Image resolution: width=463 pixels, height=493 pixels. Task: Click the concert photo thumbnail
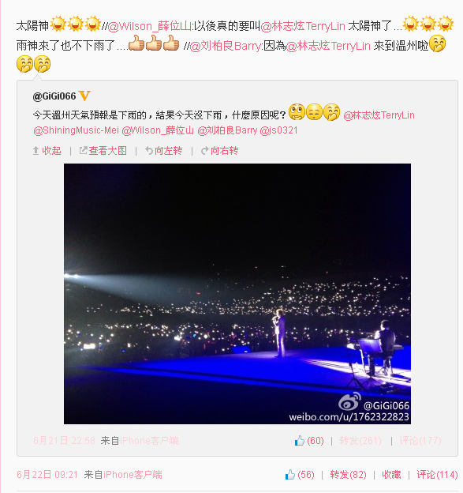coord(237,294)
